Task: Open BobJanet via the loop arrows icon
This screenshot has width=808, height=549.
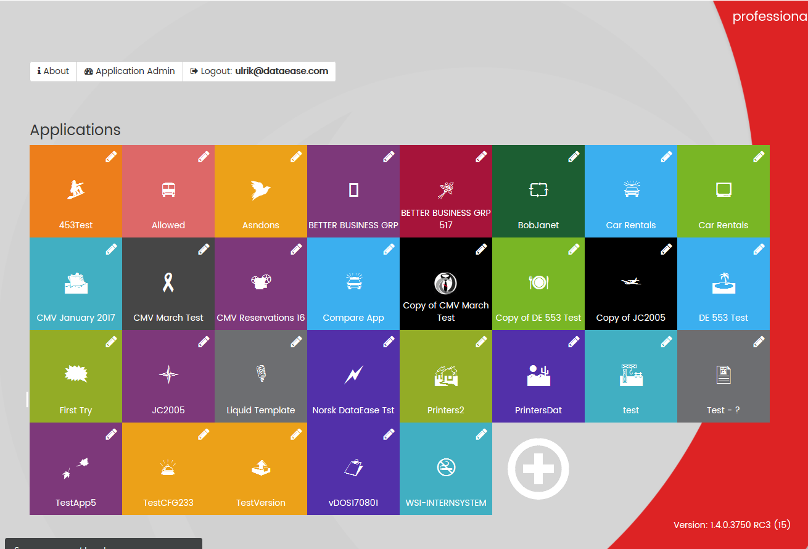Action: point(538,190)
